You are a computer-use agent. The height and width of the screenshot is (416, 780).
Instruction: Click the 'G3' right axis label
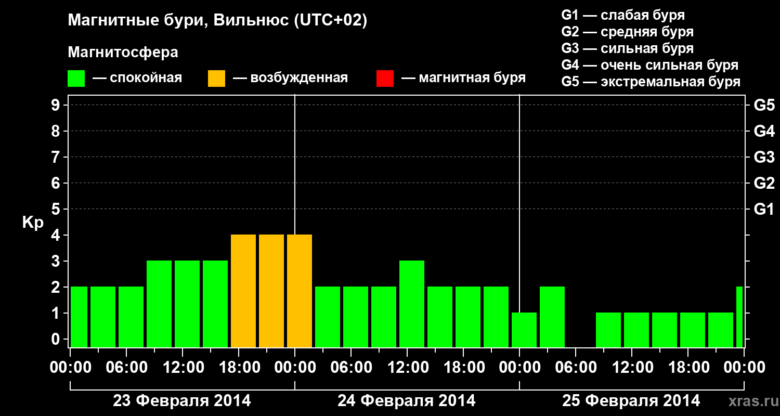pyautogui.click(x=764, y=158)
